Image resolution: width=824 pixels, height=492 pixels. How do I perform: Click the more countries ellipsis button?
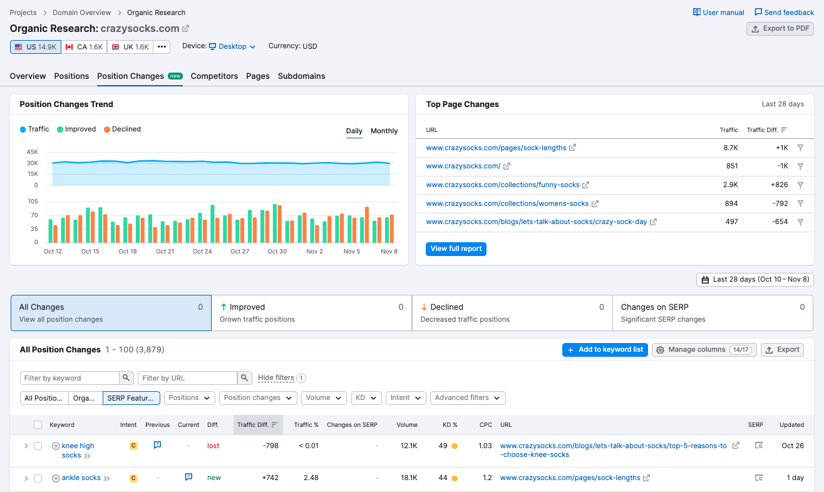[162, 47]
